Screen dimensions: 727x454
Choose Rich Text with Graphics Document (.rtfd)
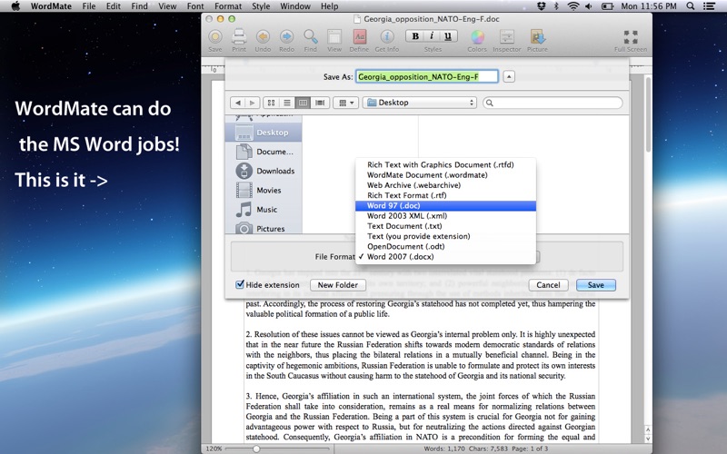(x=445, y=165)
